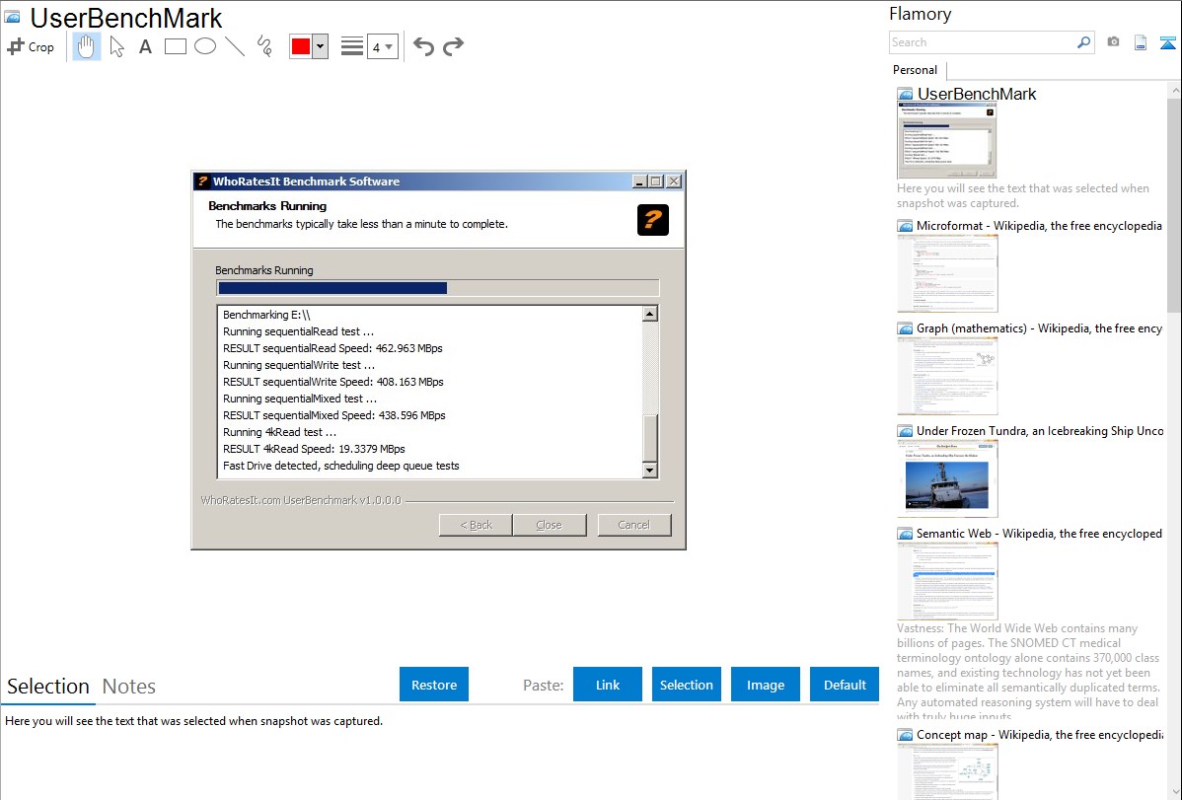Click the icon beside the Microformat entry
Image resolution: width=1182 pixels, height=800 pixels.
(x=905, y=226)
